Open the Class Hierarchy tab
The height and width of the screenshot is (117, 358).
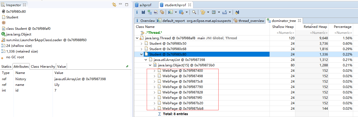pyautogui.click(x=43, y=66)
